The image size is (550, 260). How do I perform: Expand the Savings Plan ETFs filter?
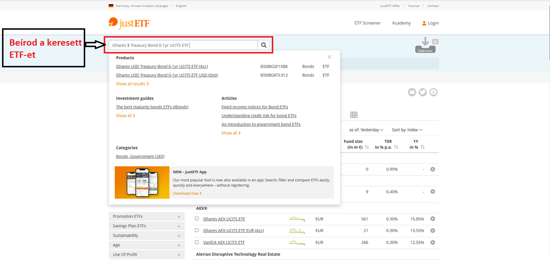(x=147, y=226)
